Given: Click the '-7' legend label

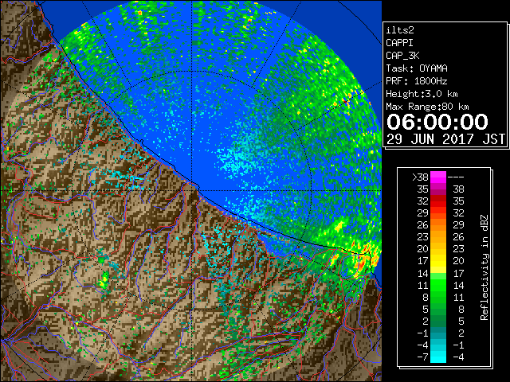Looking at the screenshot, I should [x=422, y=357].
